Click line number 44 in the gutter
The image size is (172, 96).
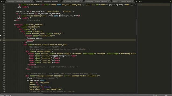pyautogui.click(x=4, y=25)
